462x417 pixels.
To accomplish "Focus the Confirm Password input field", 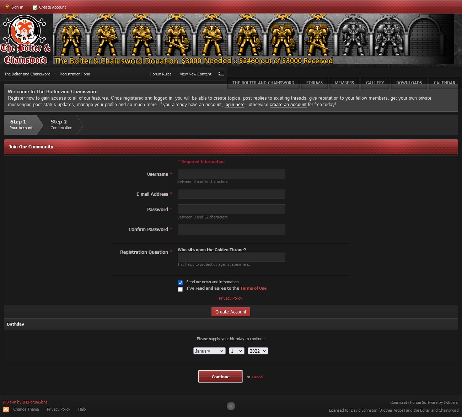I will [231, 229].
